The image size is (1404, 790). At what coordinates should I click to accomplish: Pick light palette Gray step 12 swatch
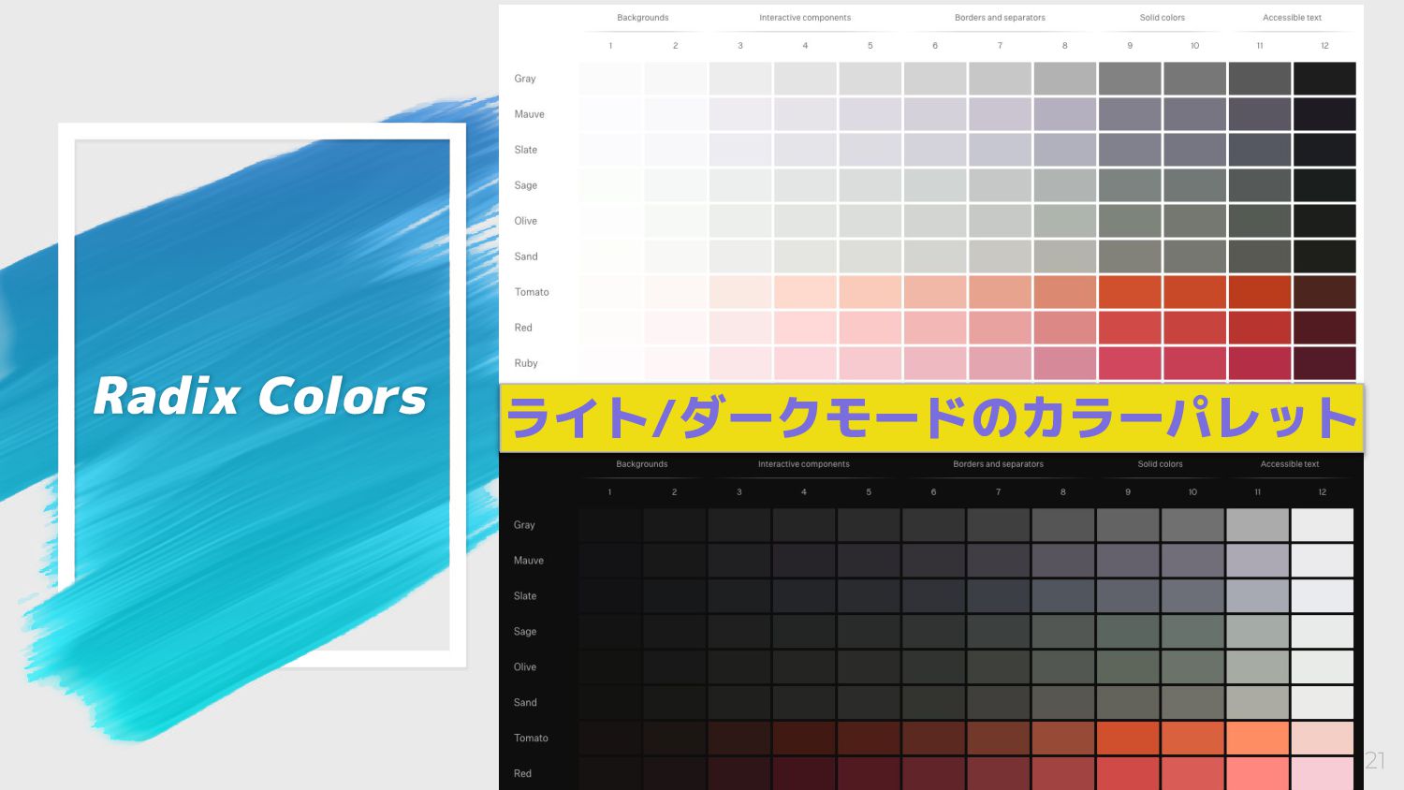click(x=1324, y=79)
